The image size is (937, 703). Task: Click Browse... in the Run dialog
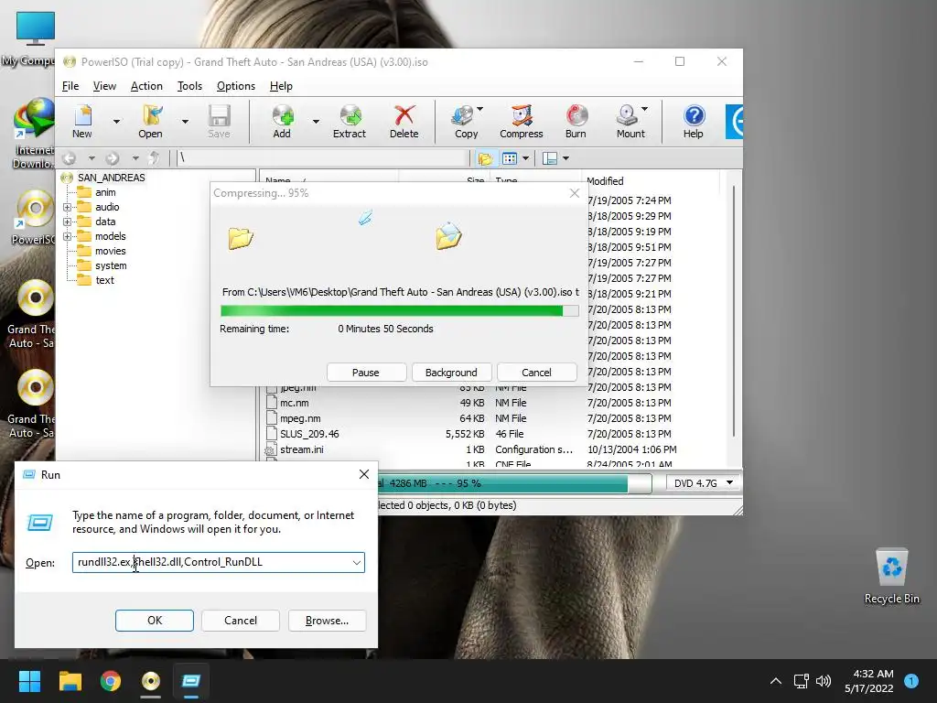327,621
